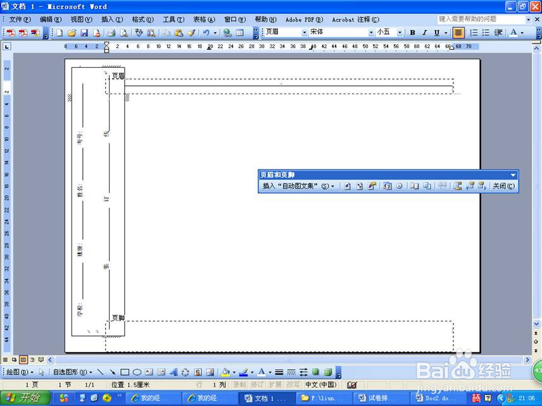Toggle bold formatting
This screenshot has height=406, width=542.
[x=412, y=33]
